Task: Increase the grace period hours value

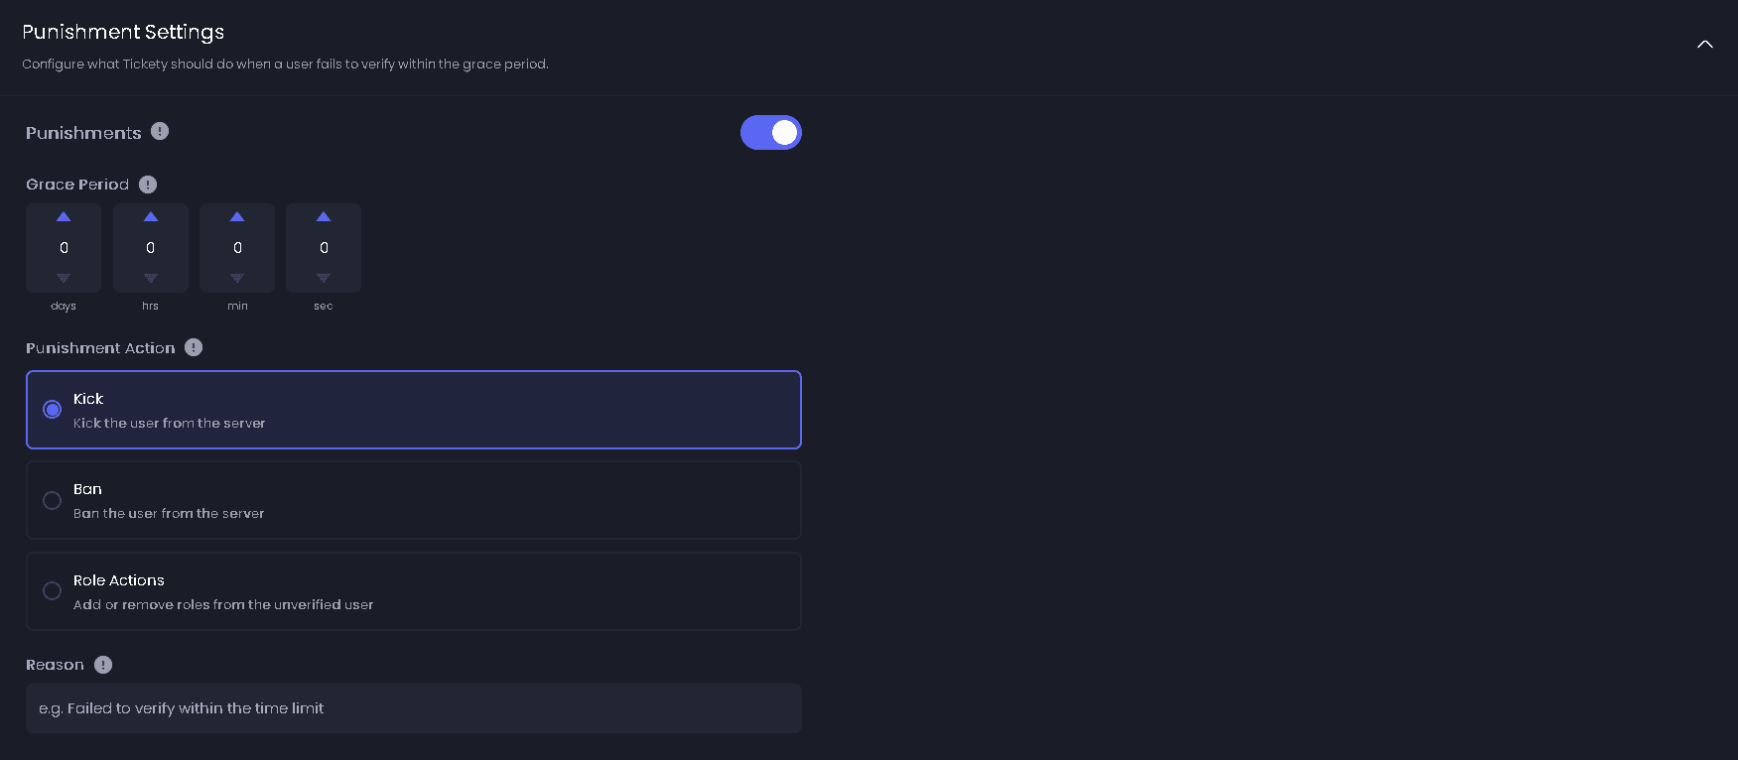Action: pos(151,216)
